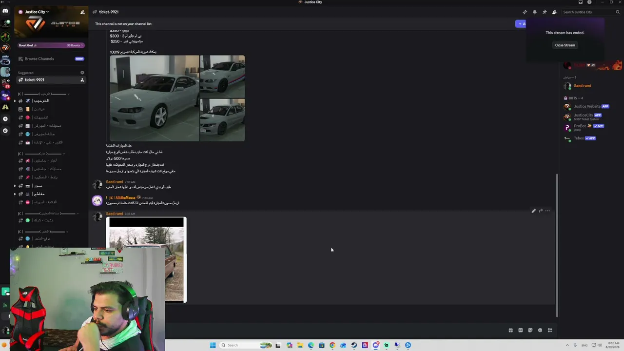Click the ENG language indicator
Viewport: 624px width, 351px height.
pos(585,345)
